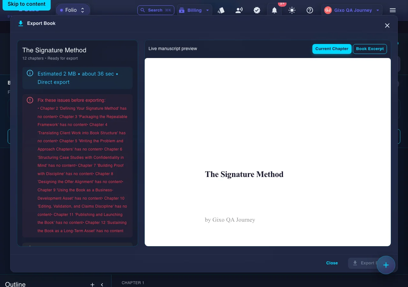Image resolution: width=408 pixels, height=287 pixels.
Task: Switch preview to Book Excerpt
Action: [x=370, y=49]
